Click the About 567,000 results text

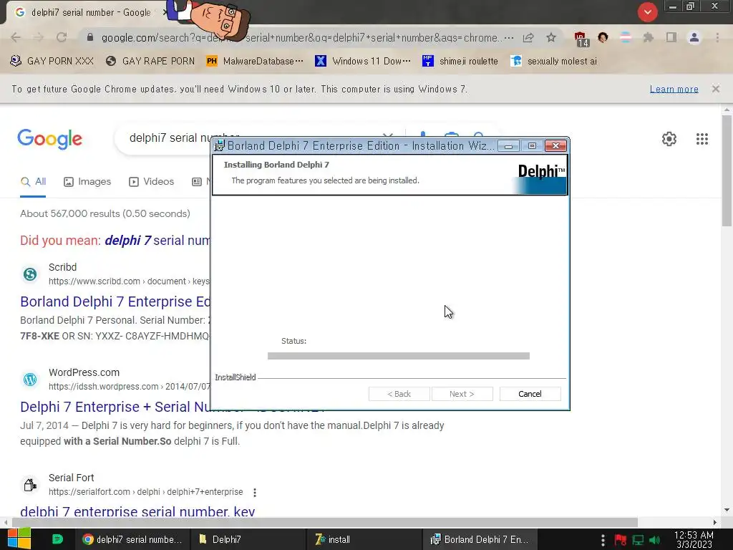105,213
